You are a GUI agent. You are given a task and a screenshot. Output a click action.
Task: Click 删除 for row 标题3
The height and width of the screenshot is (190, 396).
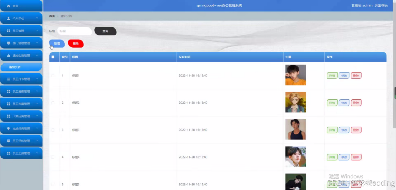pyautogui.click(x=356, y=130)
